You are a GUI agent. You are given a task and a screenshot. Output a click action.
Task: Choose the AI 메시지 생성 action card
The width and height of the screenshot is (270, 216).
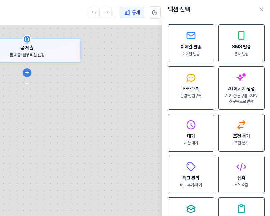241,88
